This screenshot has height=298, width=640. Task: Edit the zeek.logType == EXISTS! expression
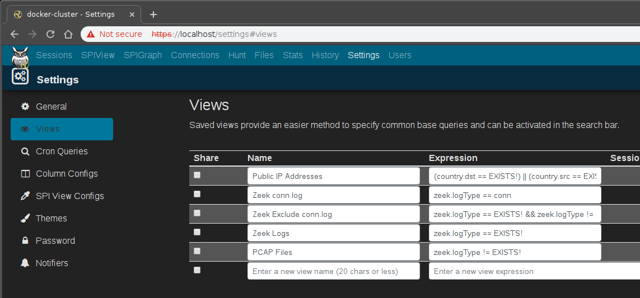click(515, 233)
